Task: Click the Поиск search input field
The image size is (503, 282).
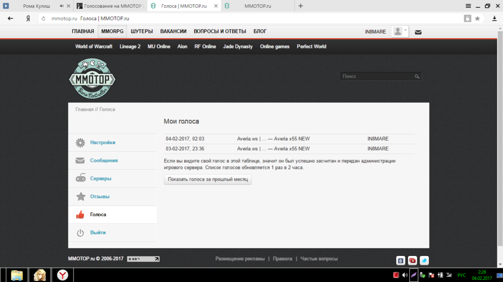Action: tap(377, 76)
